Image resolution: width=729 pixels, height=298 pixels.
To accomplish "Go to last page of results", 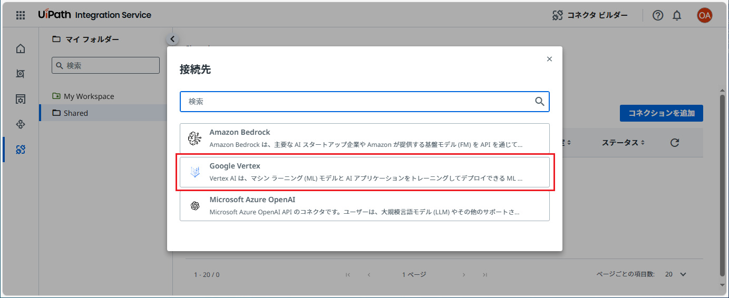I will tap(485, 274).
